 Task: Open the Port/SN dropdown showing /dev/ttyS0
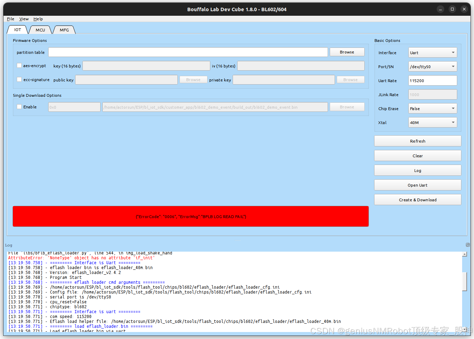pyautogui.click(x=432, y=67)
